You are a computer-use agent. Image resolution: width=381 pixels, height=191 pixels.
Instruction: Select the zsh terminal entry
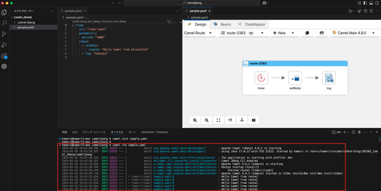336,132
